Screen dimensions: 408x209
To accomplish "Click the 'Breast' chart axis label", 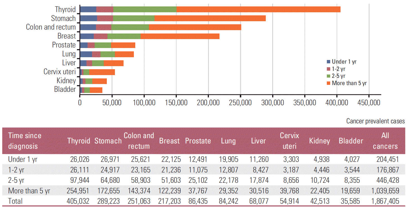I will click(x=67, y=36).
